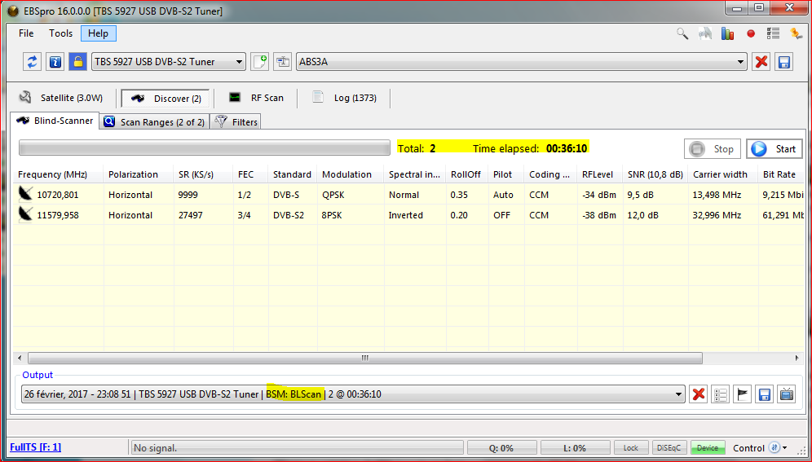Viewport: 812px width, 462px height.
Task: Click the horizontal scrollbar under the results table
Action: 364,359
